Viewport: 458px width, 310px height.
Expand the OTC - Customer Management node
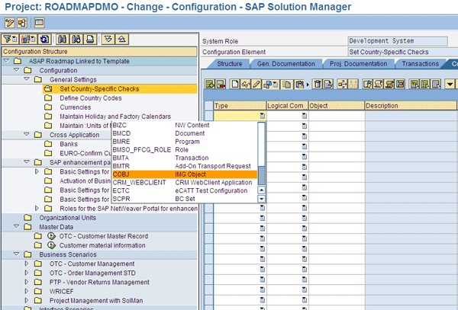coord(27,264)
